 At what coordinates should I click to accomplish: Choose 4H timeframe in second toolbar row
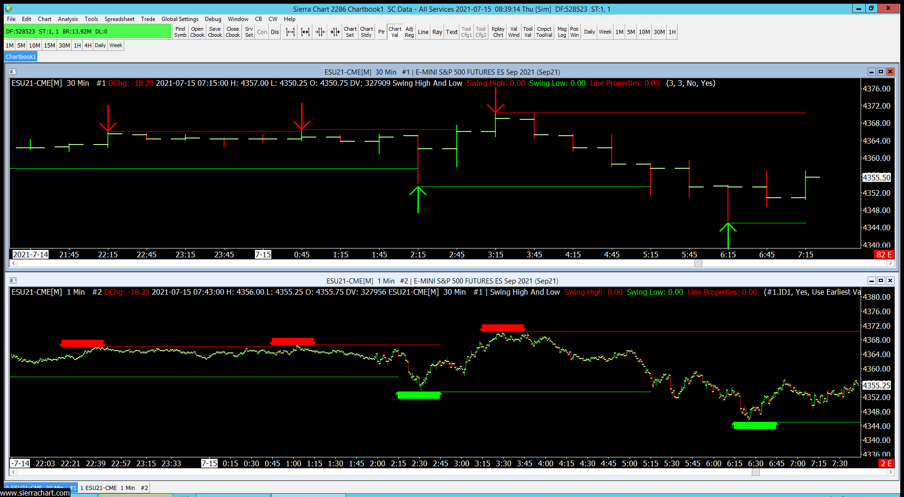pyautogui.click(x=88, y=45)
